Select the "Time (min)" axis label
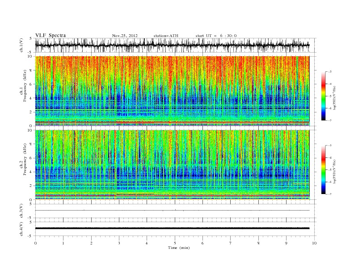Image resolution: width=354 pixels, height=273 pixels. click(179, 248)
